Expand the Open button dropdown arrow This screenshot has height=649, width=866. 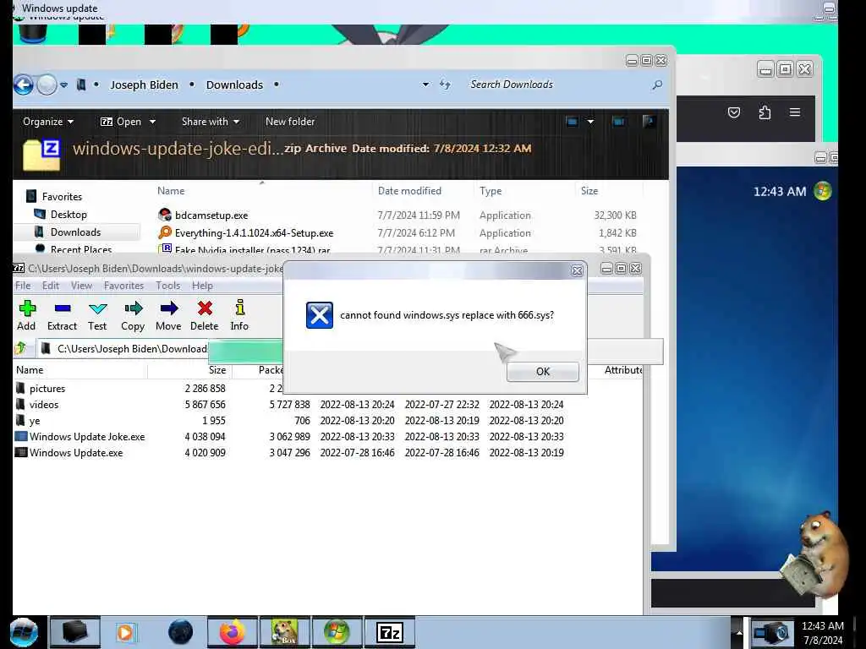tap(152, 122)
